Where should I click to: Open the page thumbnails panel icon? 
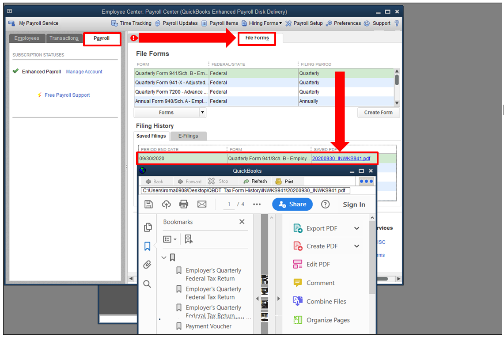tap(148, 227)
